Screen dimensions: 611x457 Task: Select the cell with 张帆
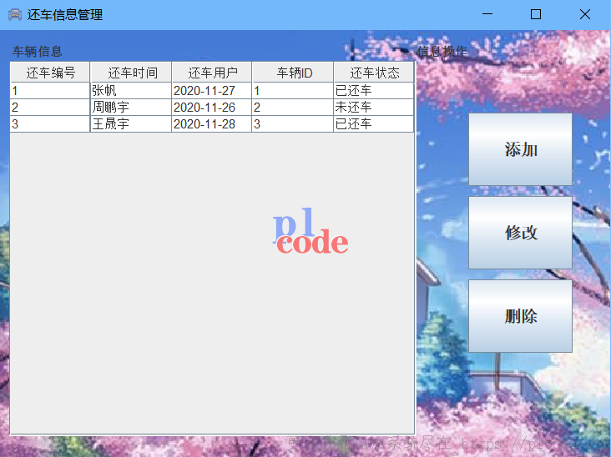pos(131,91)
